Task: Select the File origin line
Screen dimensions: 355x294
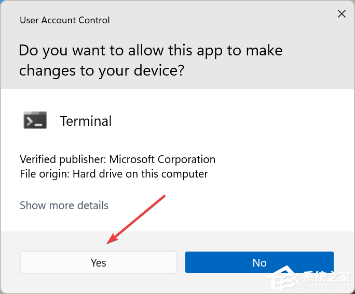Action: pos(114,174)
